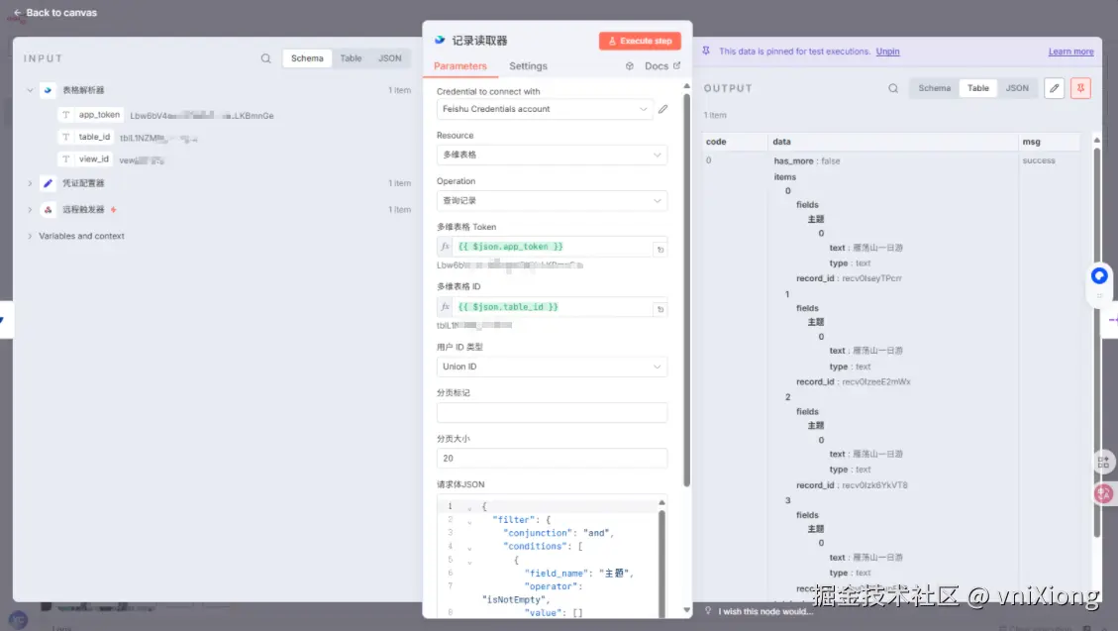Click the 分页大小 field showing 20
Screen dimensions: 1118x631
pos(552,459)
